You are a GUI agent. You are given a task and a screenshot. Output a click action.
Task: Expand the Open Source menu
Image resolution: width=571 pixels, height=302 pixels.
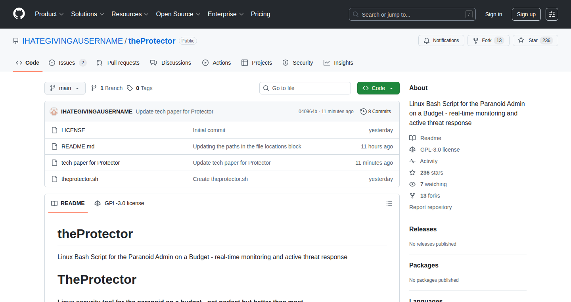coord(178,14)
